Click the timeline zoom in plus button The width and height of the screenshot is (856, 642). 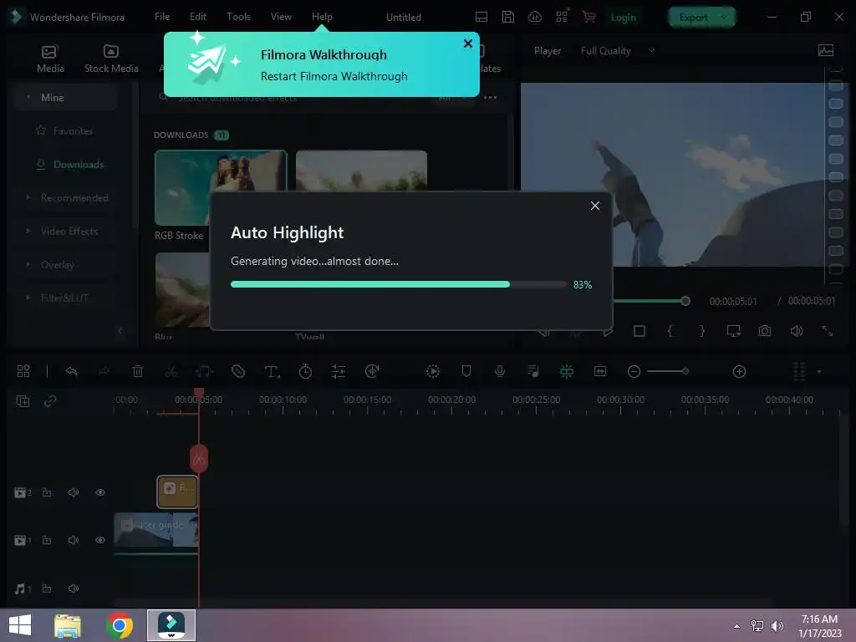coord(739,372)
